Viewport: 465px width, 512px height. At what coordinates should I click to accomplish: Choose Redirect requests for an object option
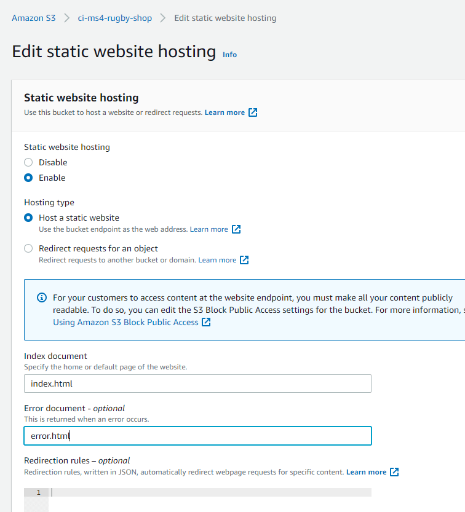tap(28, 248)
